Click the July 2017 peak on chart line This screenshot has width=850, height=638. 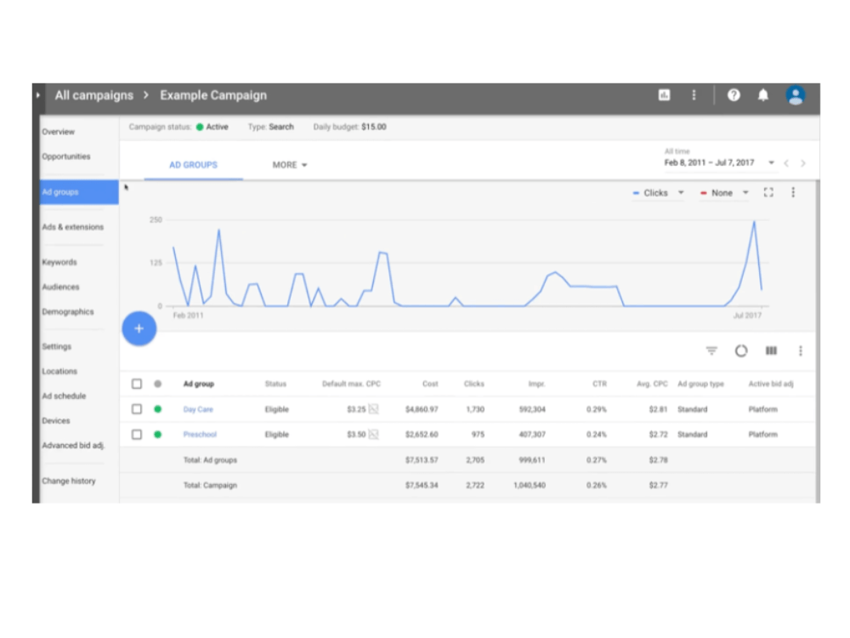tap(753, 221)
